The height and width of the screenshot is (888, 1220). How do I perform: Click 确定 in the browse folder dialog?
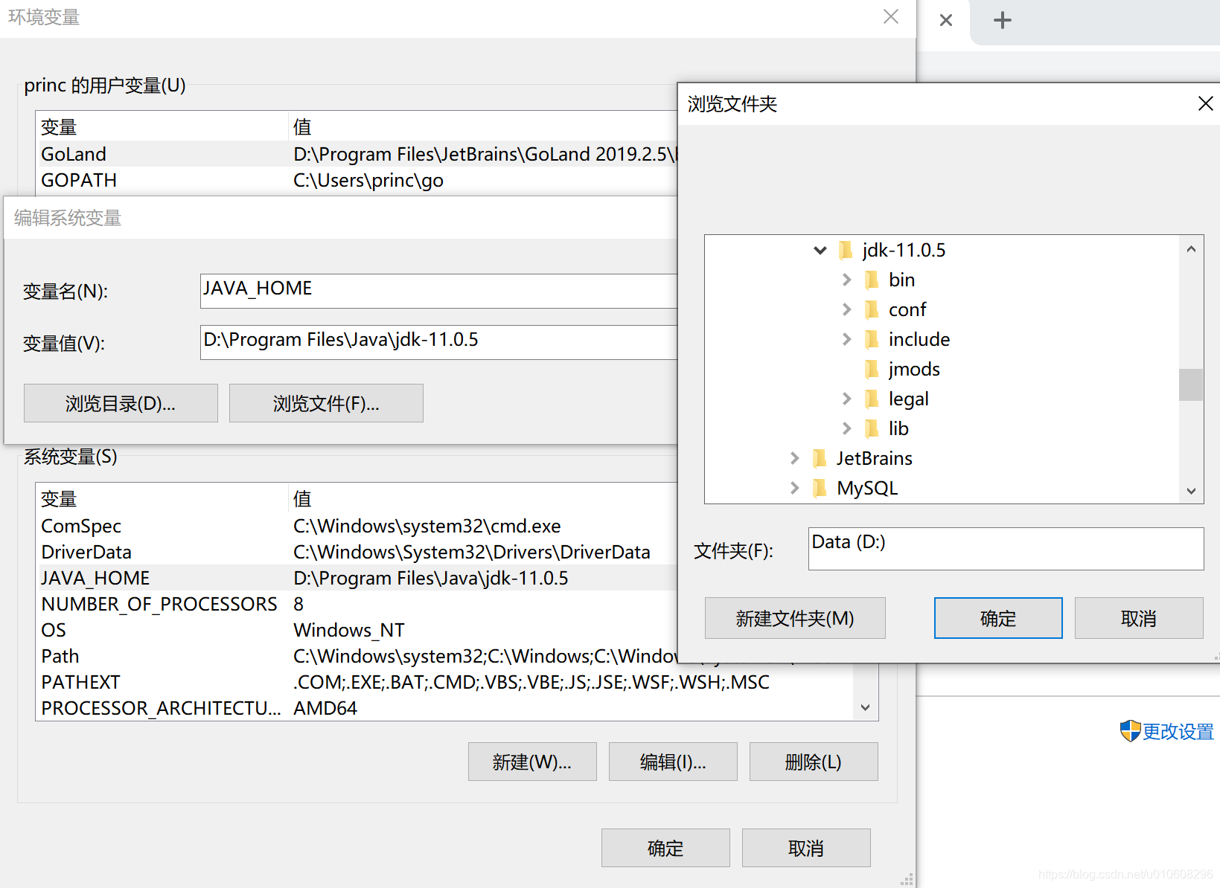tap(998, 618)
